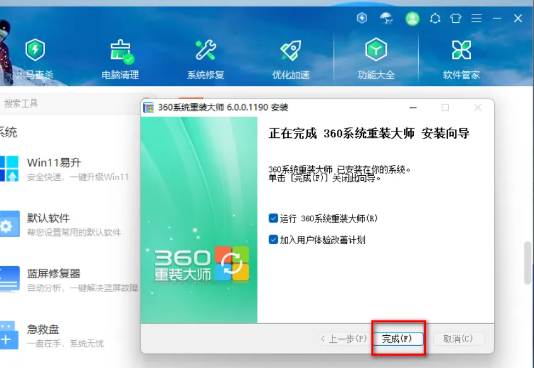Open 功能大全 cube icon
534x368 pixels.
click(x=376, y=51)
